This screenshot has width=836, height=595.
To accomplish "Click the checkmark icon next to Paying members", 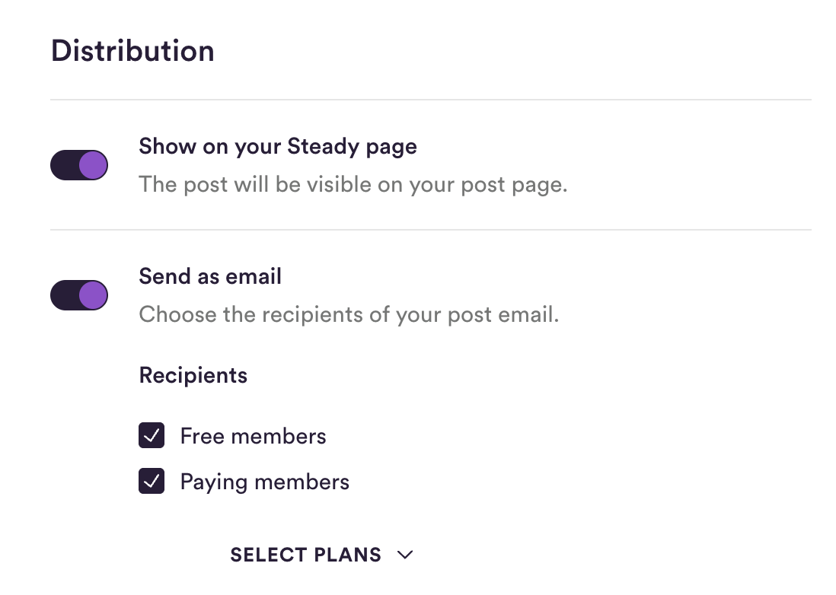I will [x=152, y=481].
